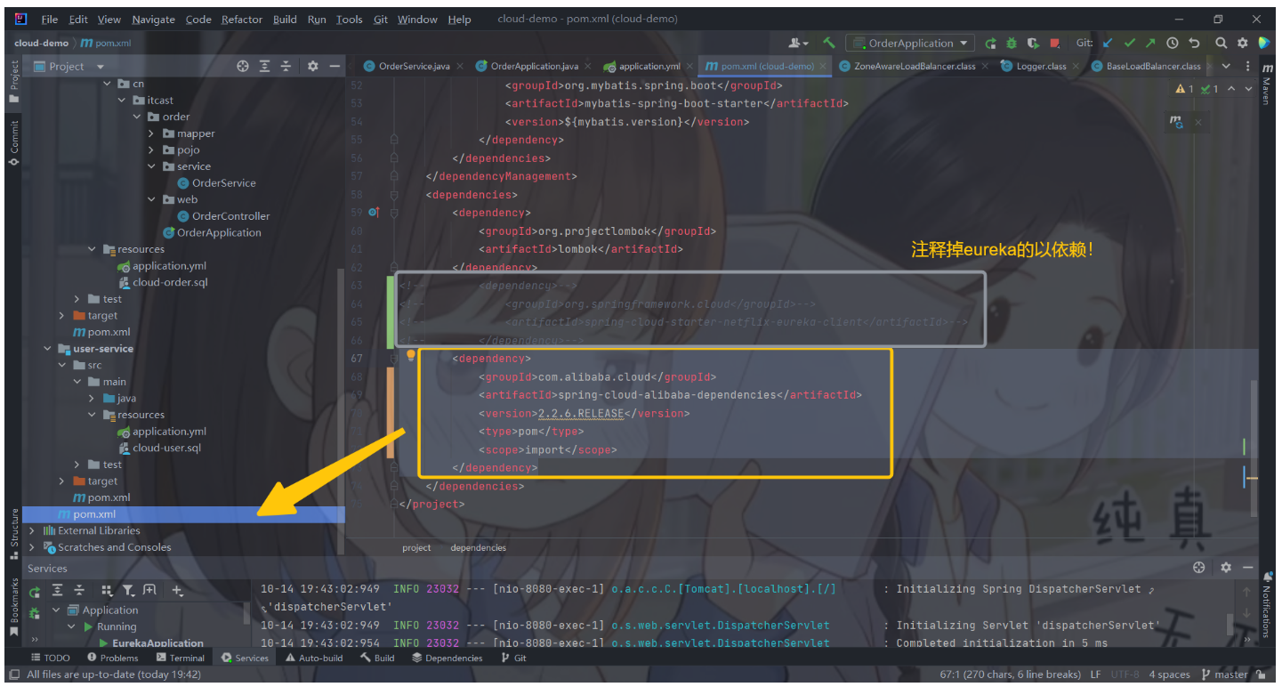Screen dimensions: 1282x695
Task: Open Git history clock icon
Action: [1173, 43]
